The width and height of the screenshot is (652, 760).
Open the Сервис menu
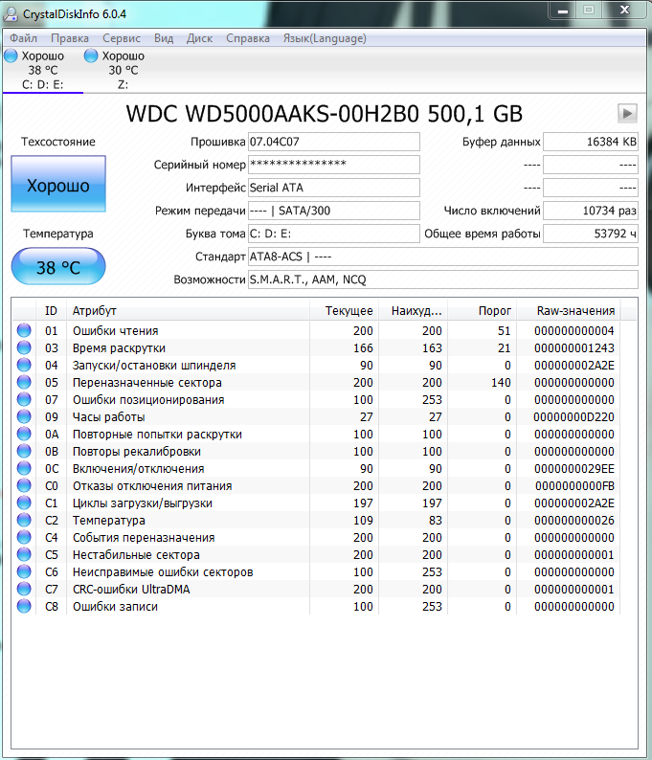tap(122, 38)
